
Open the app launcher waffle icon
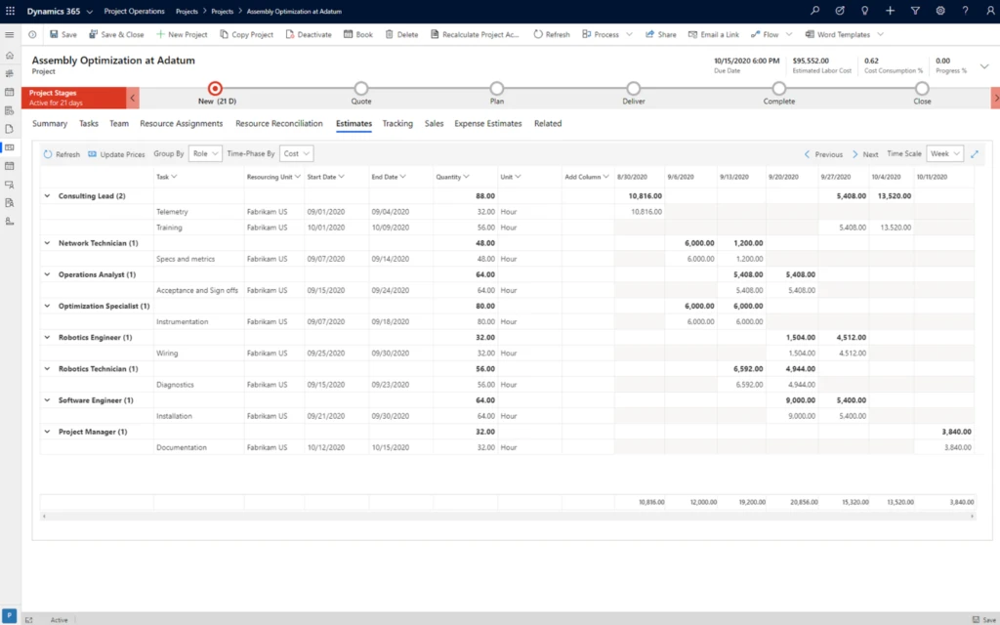coord(11,11)
